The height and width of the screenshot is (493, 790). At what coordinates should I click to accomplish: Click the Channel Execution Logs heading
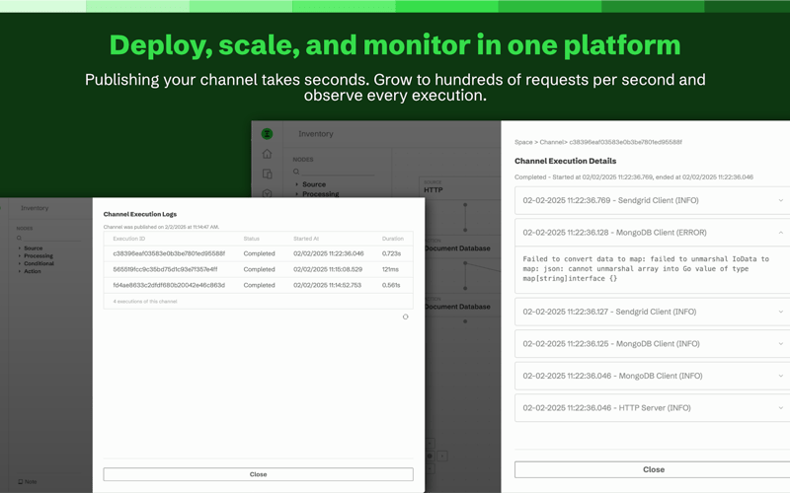point(140,214)
